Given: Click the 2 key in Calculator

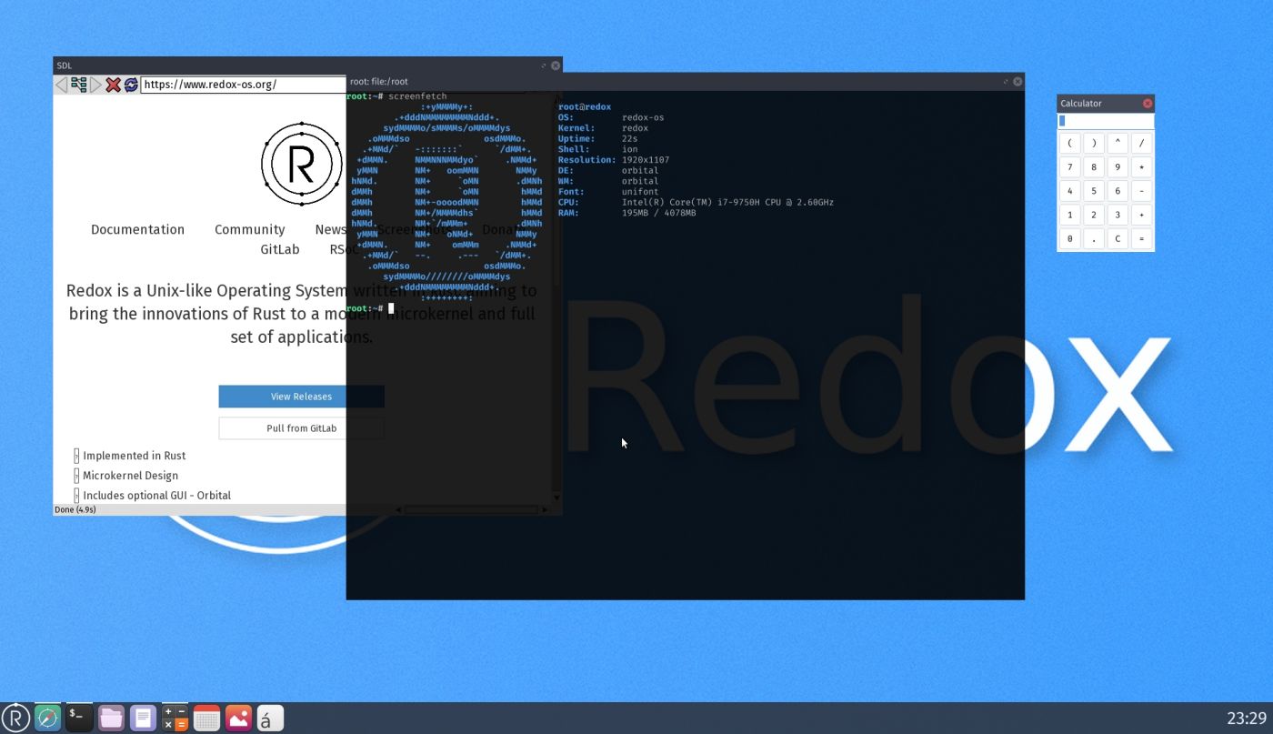Looking at the screenshot, I should click(x=1094, y=215).
